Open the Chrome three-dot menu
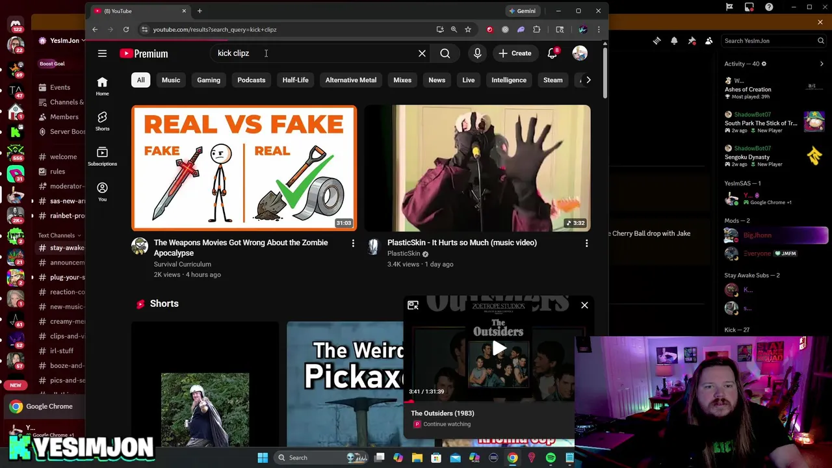Screen dimensions: 832x468 click(599, 29)
